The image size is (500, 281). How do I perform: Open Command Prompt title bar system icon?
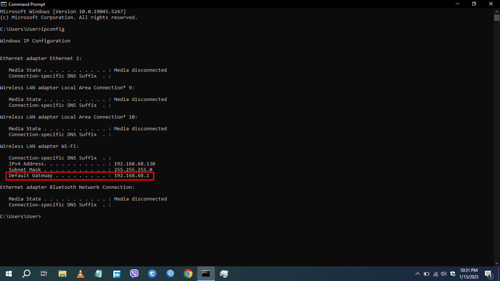tap(4, 4)
